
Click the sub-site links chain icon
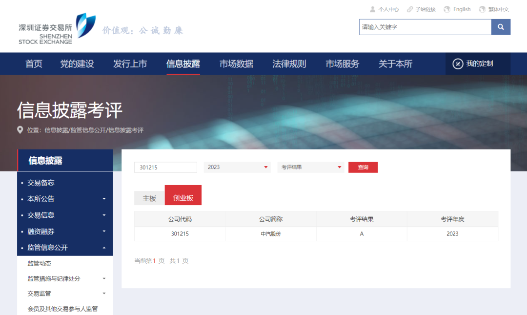pos(410,9)
